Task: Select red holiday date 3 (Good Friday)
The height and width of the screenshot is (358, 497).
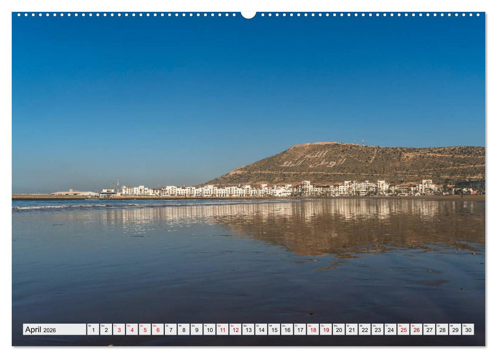Action: click(x=119, y=329)
